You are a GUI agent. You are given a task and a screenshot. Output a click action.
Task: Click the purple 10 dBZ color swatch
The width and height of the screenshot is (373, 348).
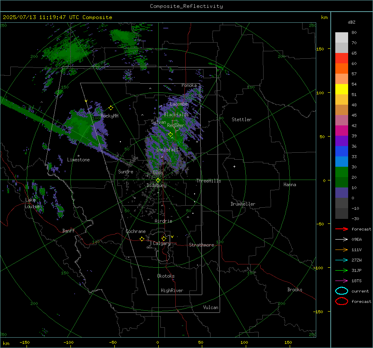[x=342, y=192]
